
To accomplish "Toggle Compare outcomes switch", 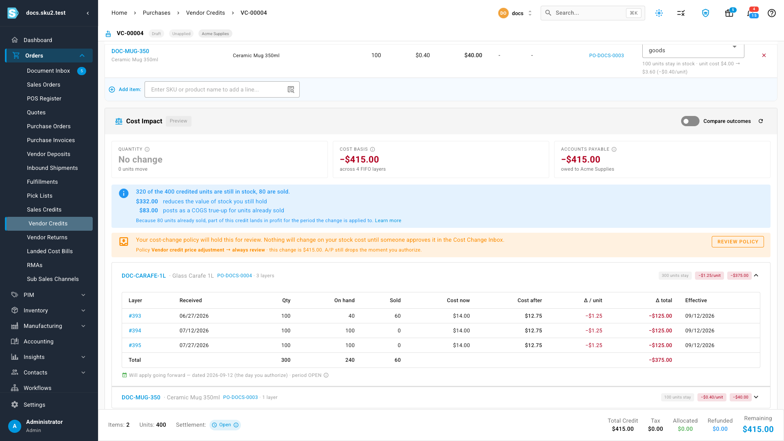I will pos(690,121).
